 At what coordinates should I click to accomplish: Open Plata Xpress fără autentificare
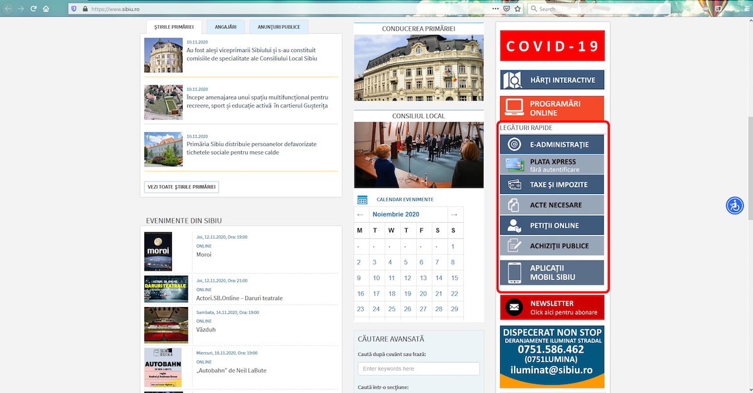tap(552, 165)
